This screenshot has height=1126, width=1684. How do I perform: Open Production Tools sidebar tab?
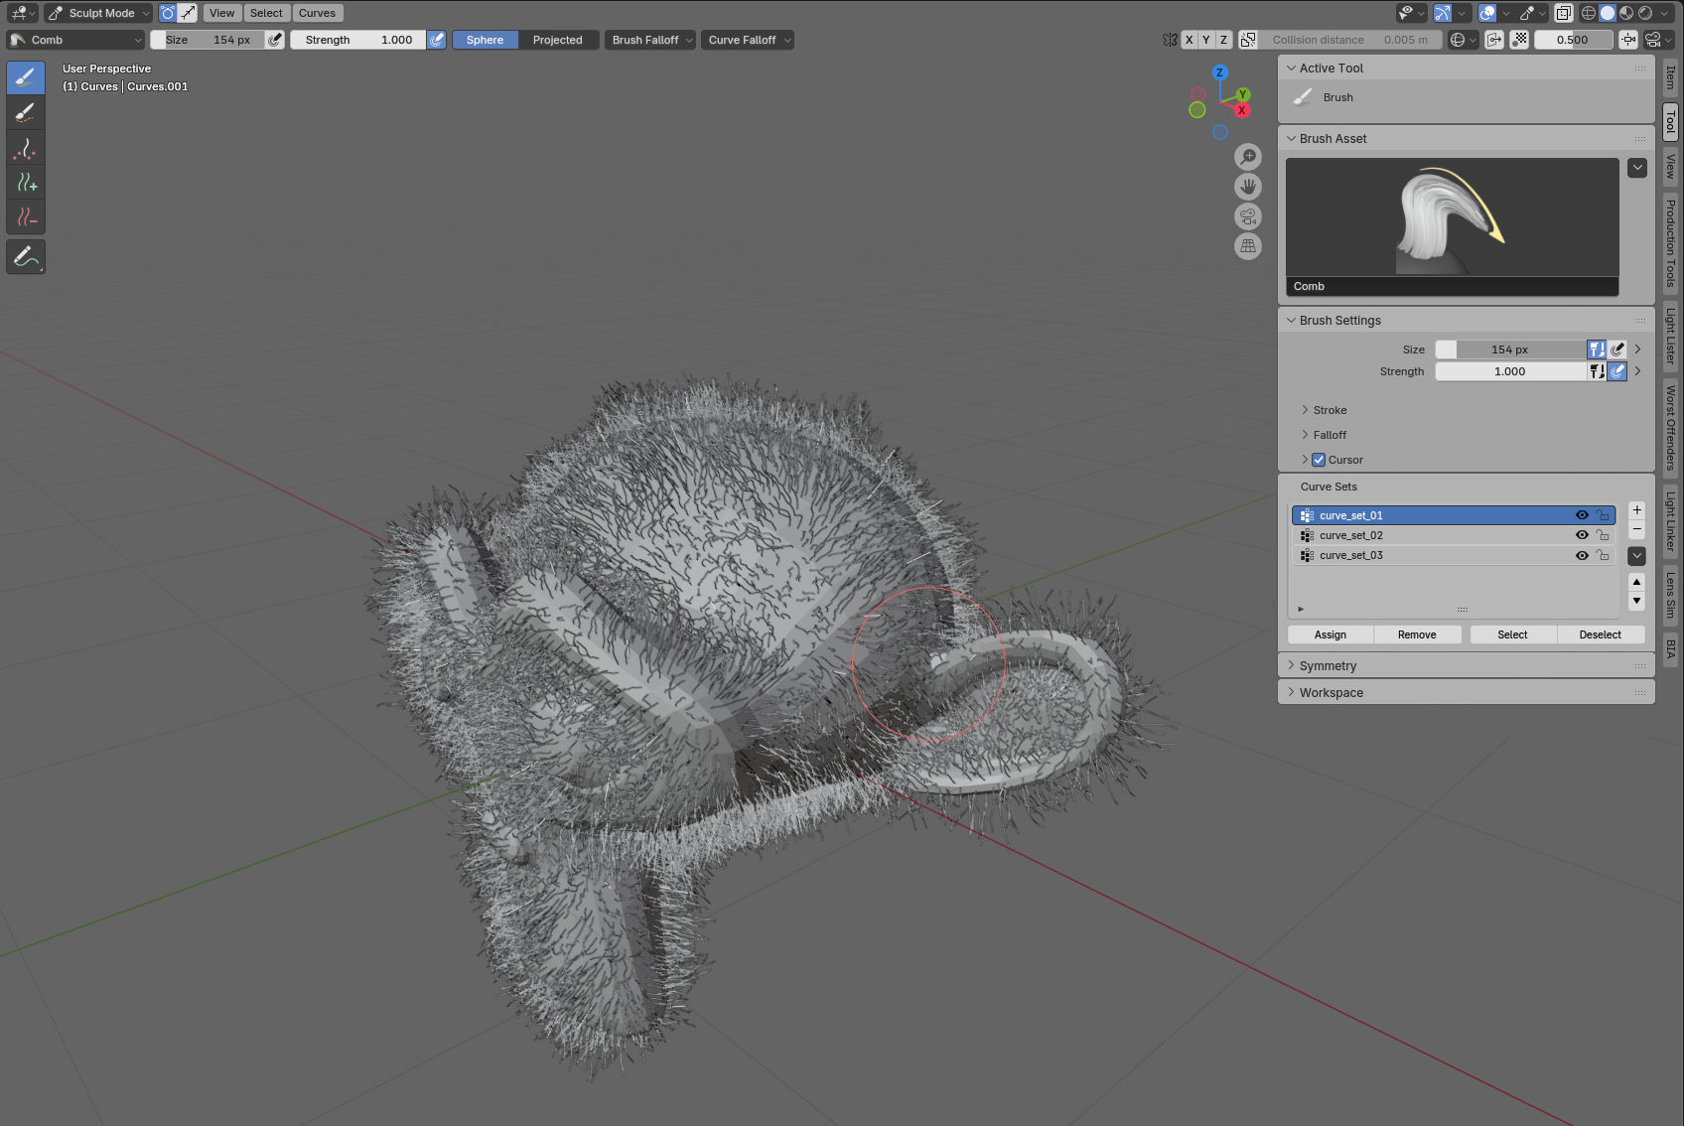(x=1670, y=243)
